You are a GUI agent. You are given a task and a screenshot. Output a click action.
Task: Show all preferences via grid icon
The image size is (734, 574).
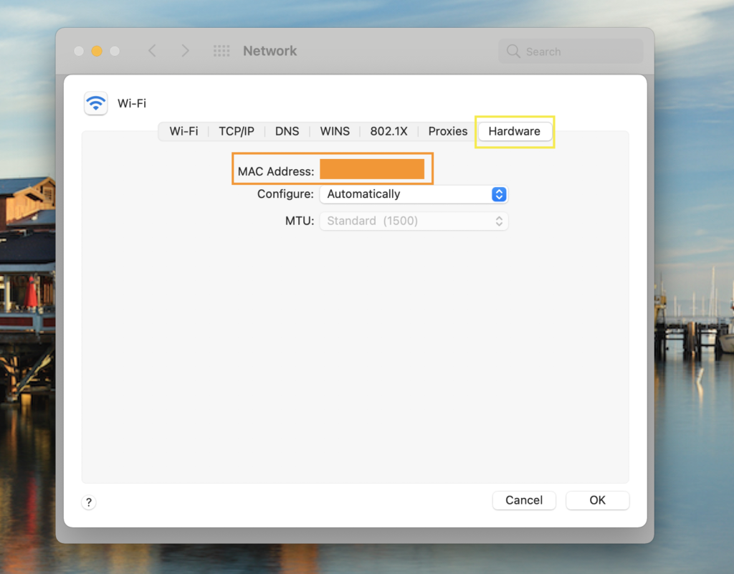[x=221, y=51]
